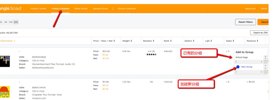Click rank value 436,423
The width and height of the screenshot is (273, 100).
(x=168, y=51)
